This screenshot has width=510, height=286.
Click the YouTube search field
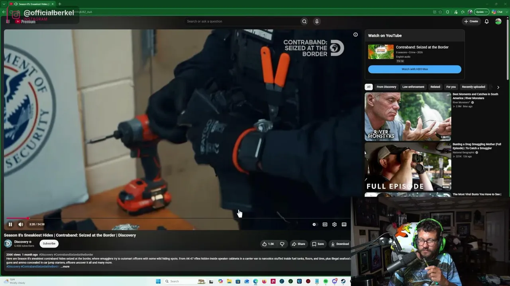tap(242, 21)
